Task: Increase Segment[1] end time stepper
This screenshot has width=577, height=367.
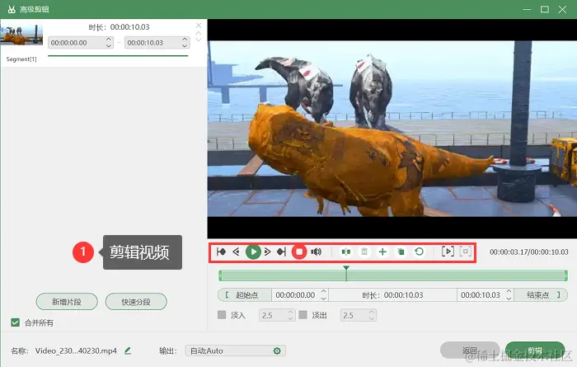Action: [x=185, y=40]
